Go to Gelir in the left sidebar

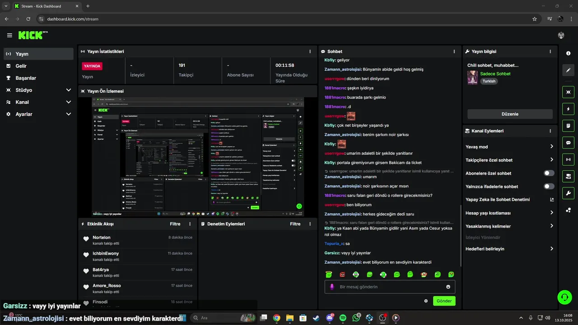pos(38,66)
